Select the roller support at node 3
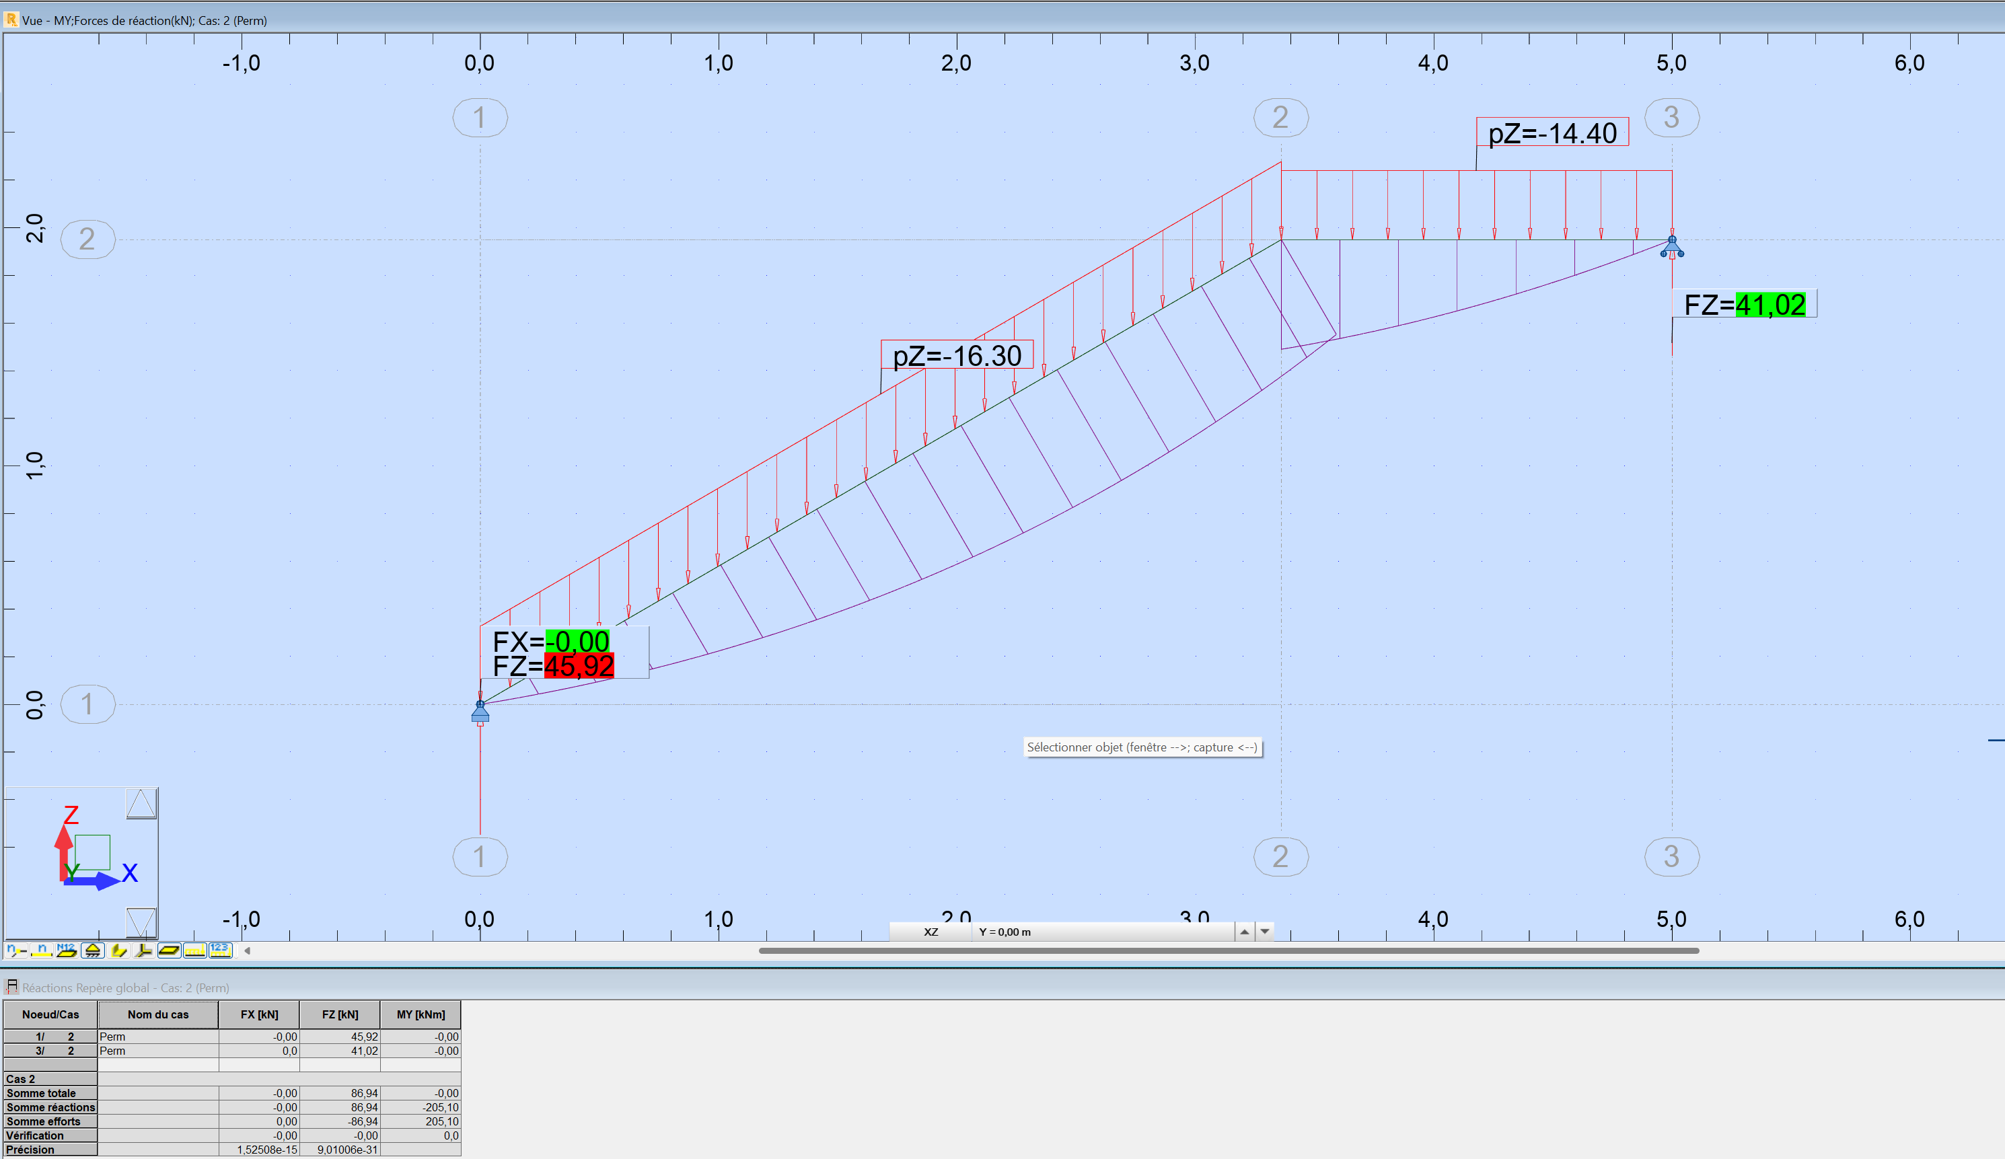2005x1159 pixels. pos(1672,248)
